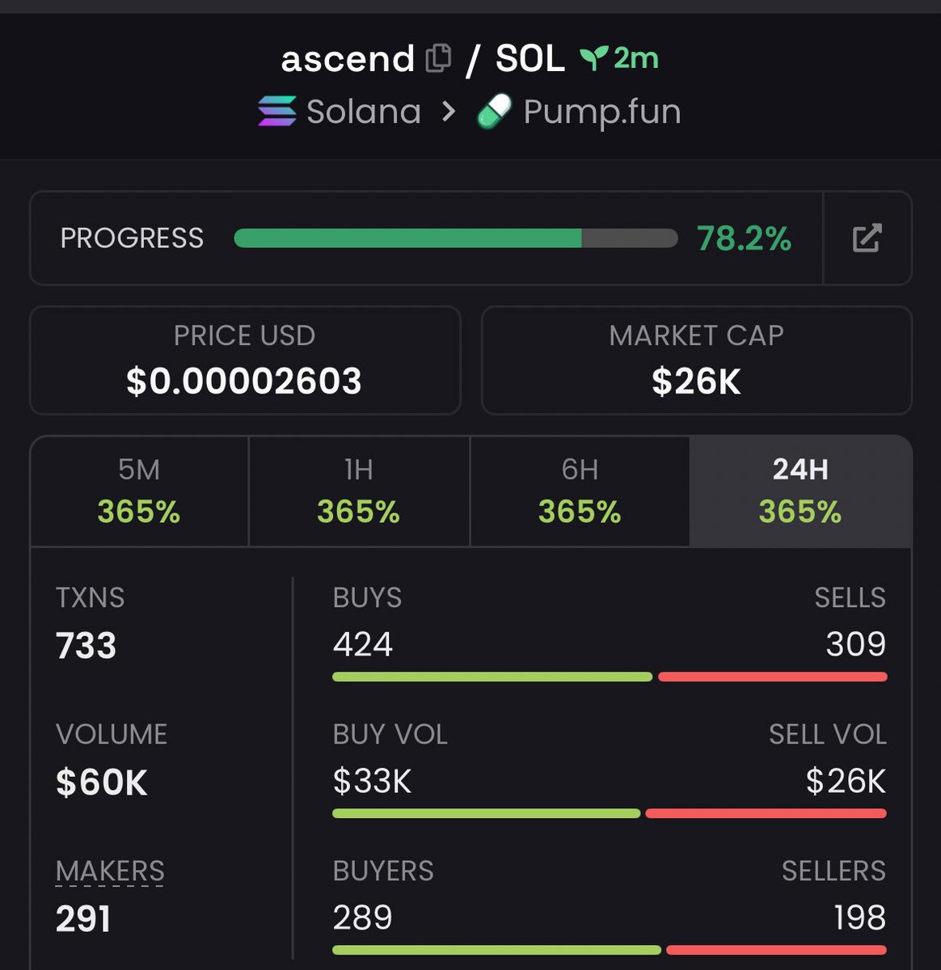Copy the ascend token address icon

(437, 59)
